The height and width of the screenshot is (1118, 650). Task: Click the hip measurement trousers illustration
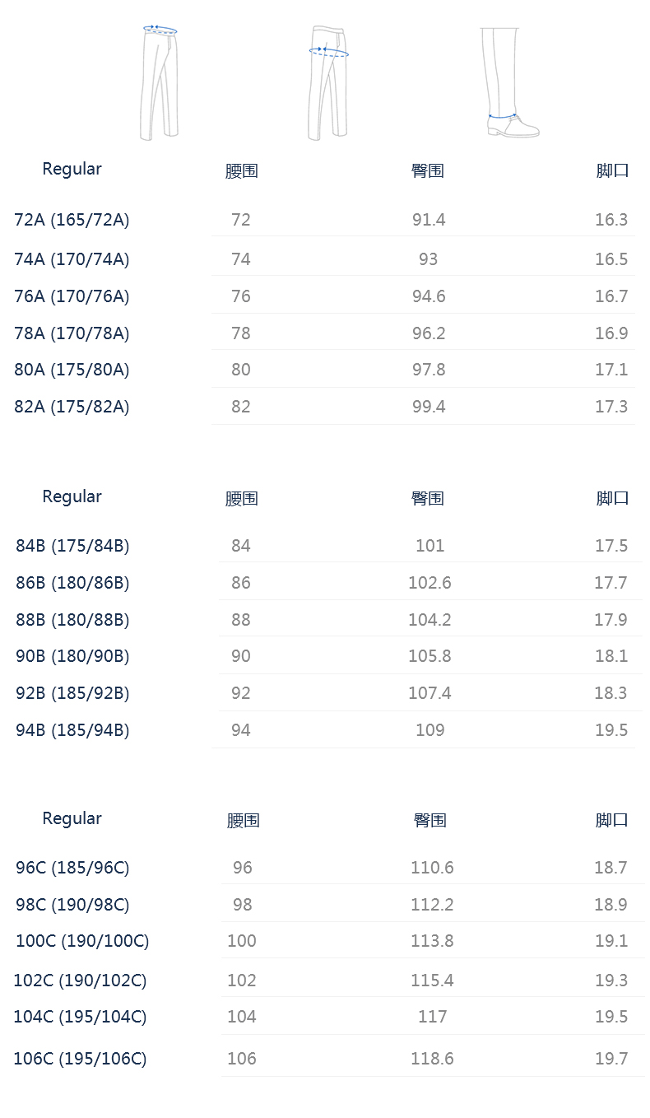tap(328, 82)
